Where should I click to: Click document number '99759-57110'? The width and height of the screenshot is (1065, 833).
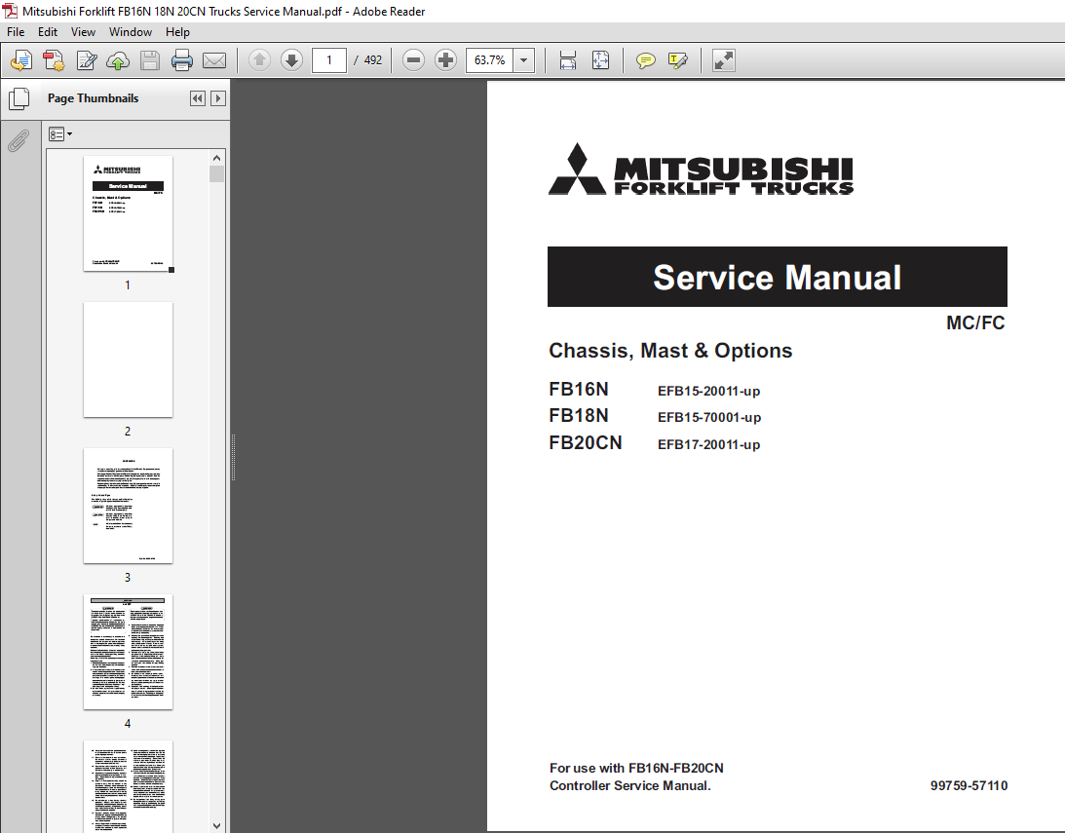970,785
